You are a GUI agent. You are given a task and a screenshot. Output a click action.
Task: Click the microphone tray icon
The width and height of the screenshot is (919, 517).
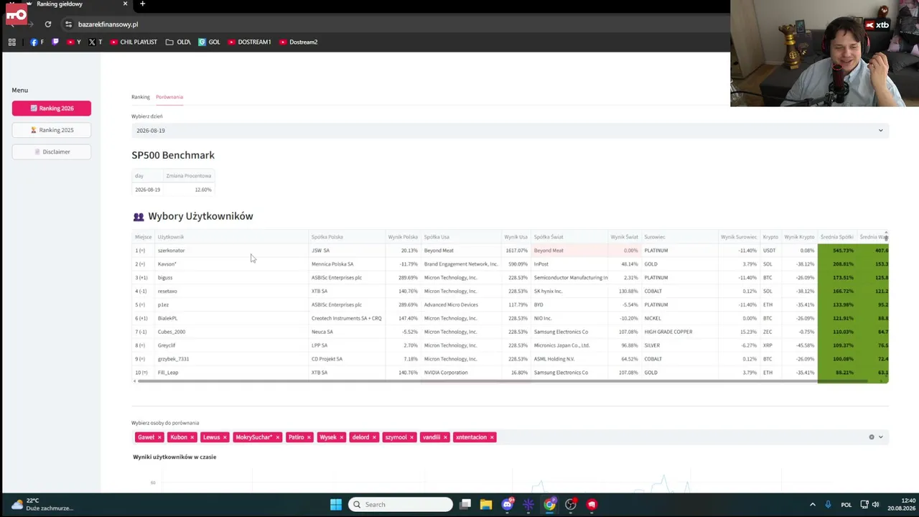coord(828,504)
